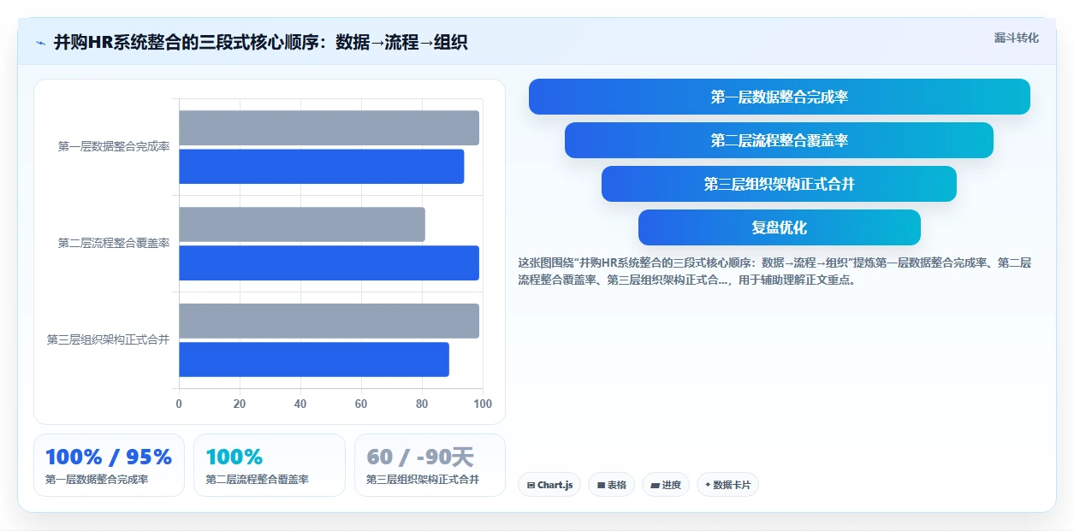Click the 表格 tag chip
Viewport: 1074px width, 531px height.
[611, 485]
